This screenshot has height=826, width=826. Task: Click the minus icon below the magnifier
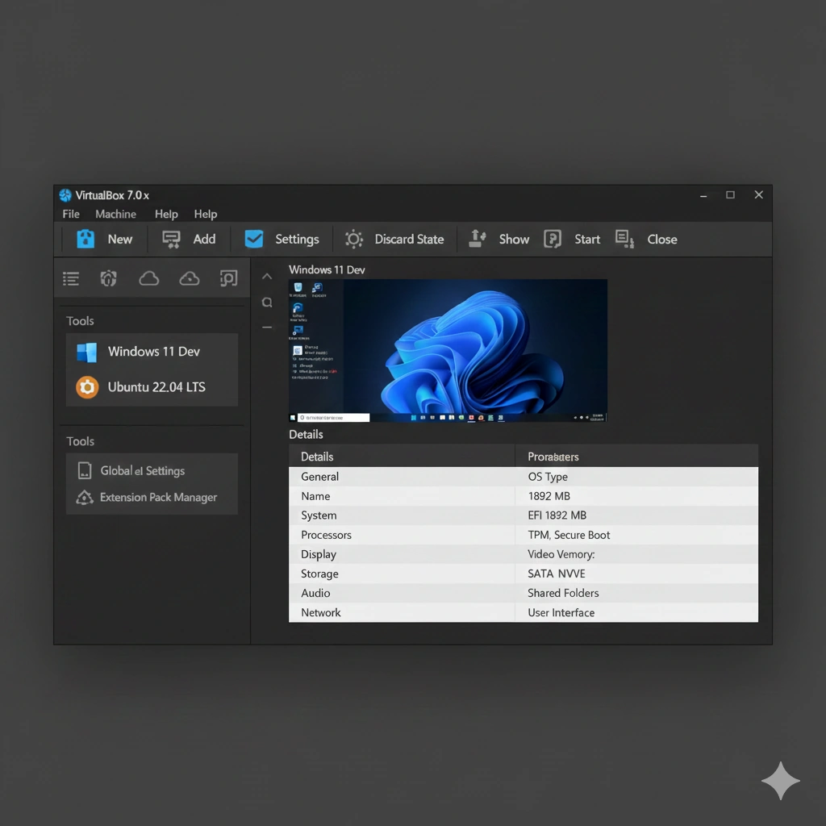point(267,327)
